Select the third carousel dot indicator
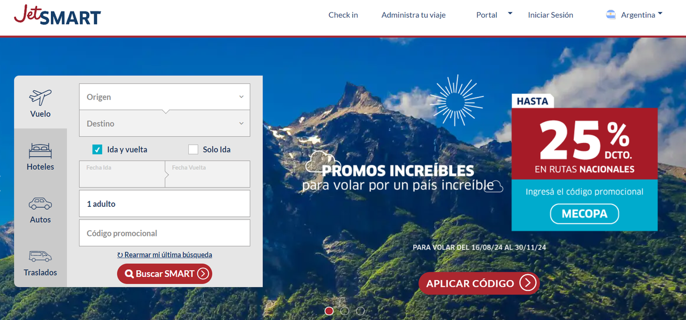Viewport: 686px width, 320px height. click(x=360, y=311)
